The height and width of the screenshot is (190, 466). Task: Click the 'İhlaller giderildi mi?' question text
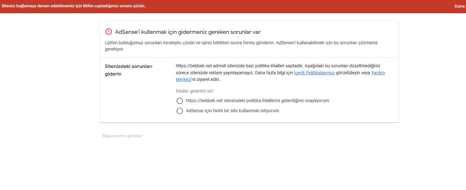[195, 91]
